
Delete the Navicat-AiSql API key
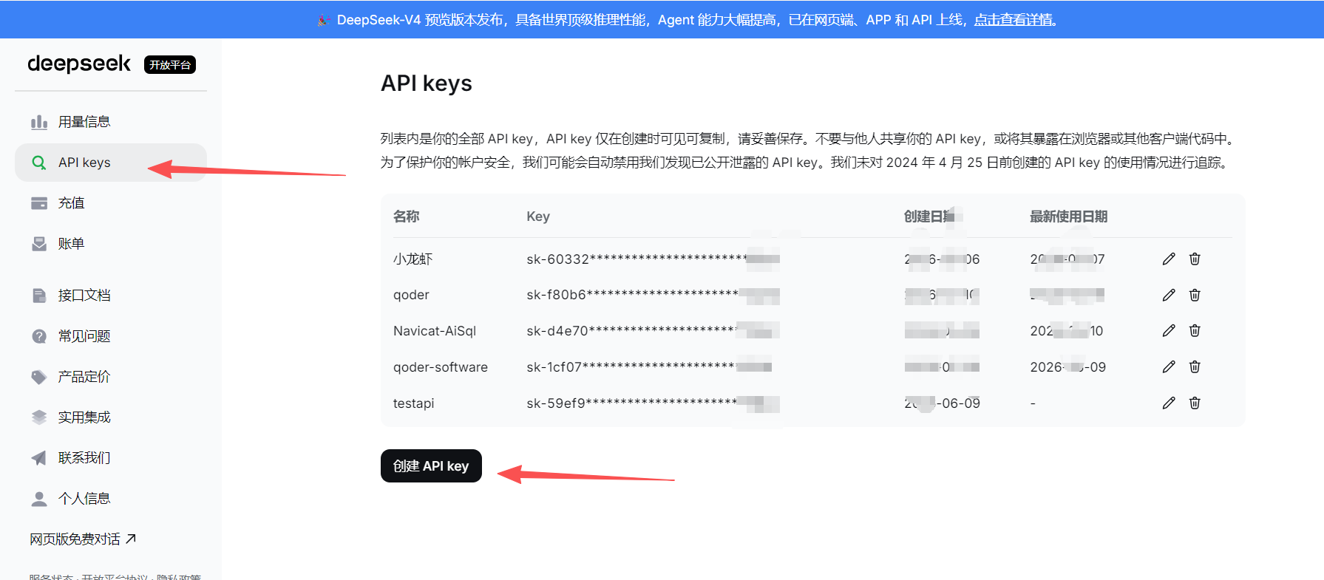(x=1195, y=330)
